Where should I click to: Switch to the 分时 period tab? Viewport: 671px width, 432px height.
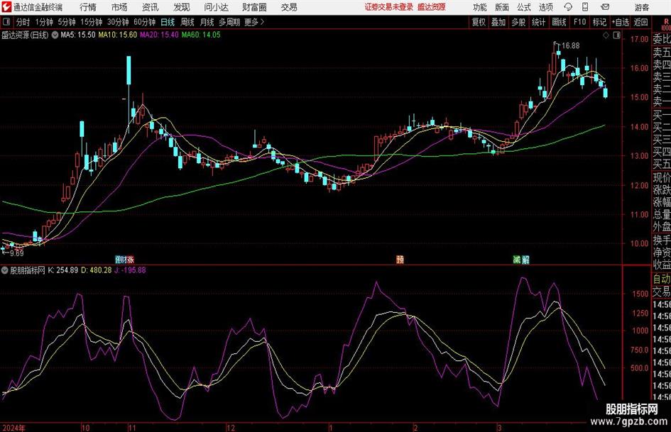coord(23,22)
